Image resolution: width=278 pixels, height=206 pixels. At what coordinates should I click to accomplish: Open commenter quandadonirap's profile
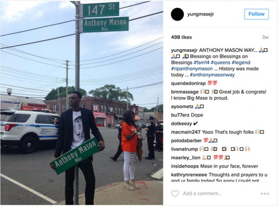tap(188, 83)
